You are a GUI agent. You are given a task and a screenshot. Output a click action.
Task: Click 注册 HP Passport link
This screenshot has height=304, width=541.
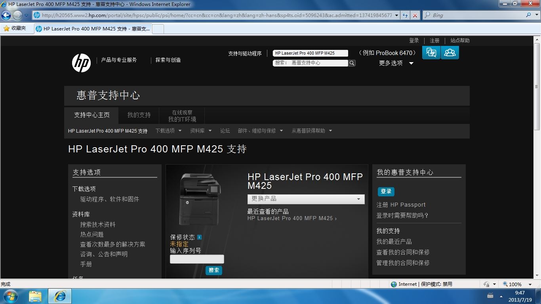pos(401,205)
